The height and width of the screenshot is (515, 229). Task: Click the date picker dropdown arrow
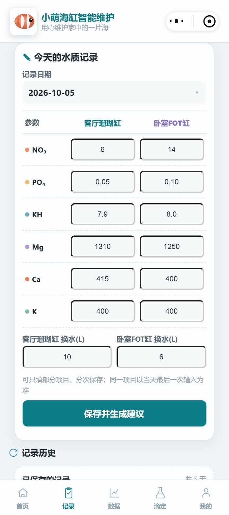pyautogui.click(x=197, y=93)
